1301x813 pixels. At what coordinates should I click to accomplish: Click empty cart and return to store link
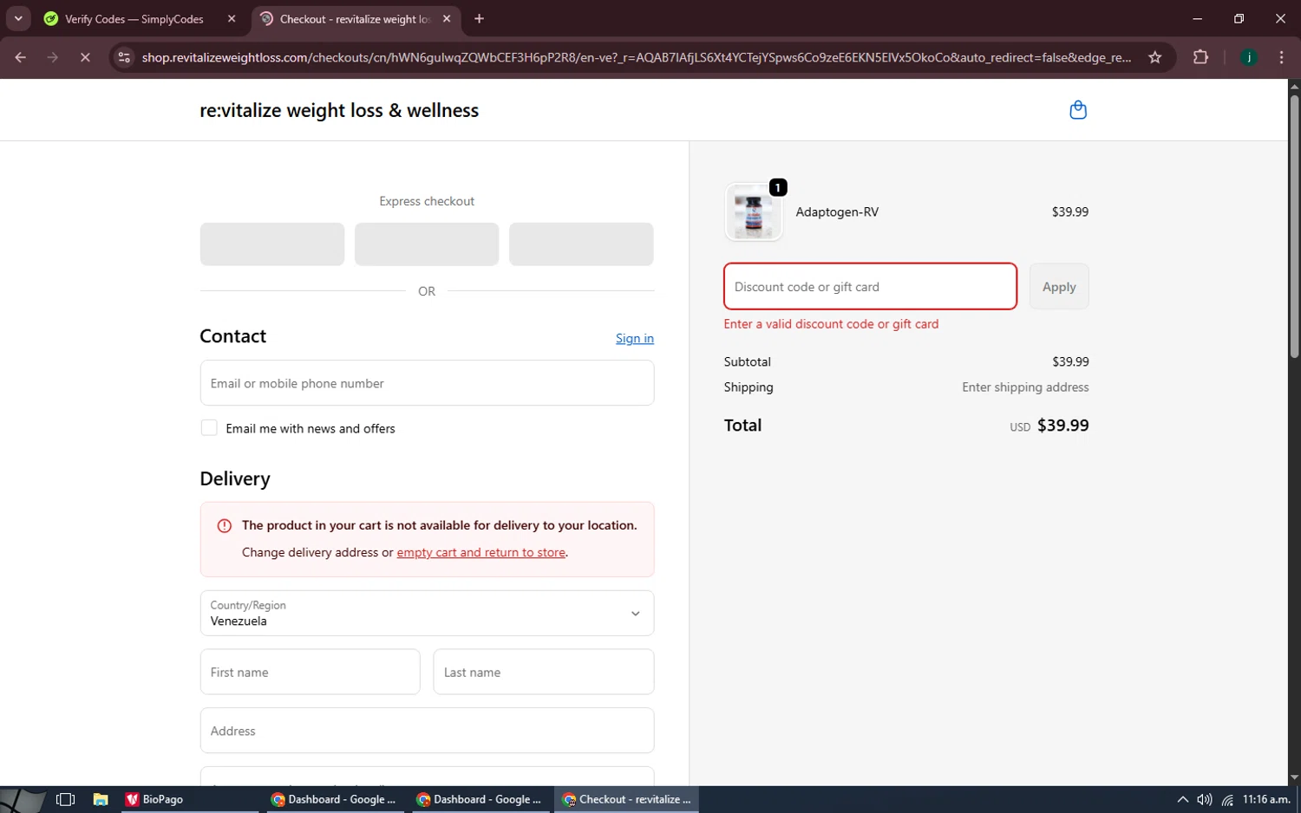coord(481,552)
